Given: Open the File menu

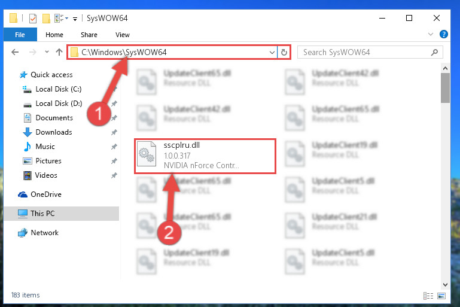Looking at the screenshot, I should (20, 35).
